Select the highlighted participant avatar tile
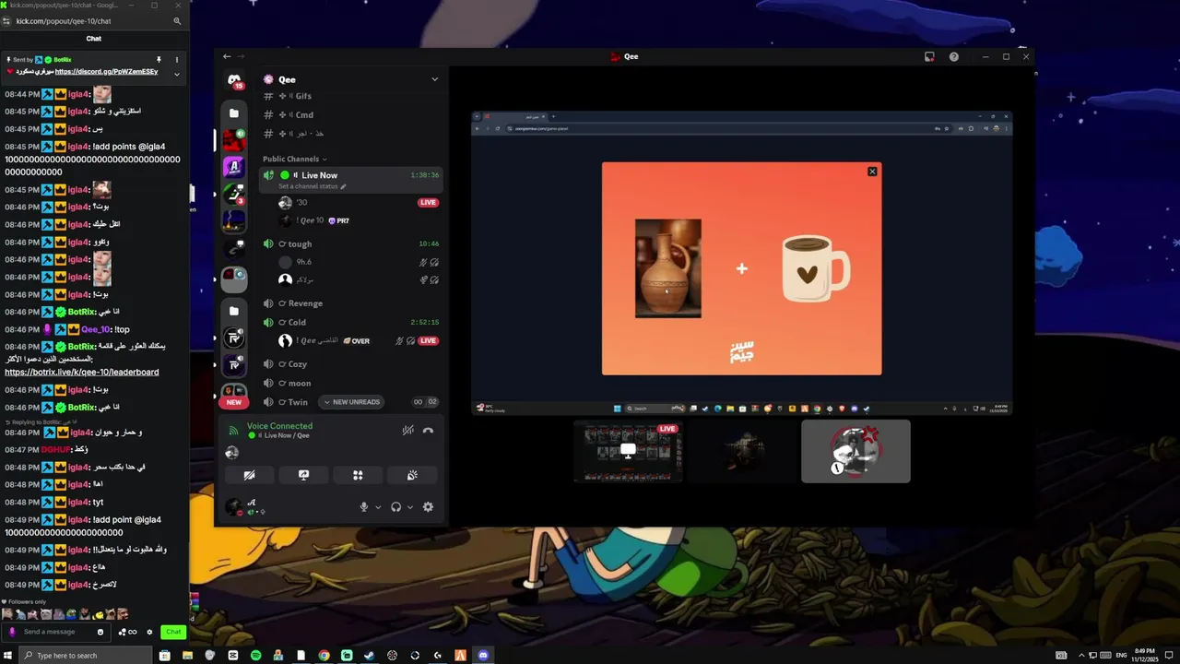1180x664 pixels. click(x=855, y=451)
